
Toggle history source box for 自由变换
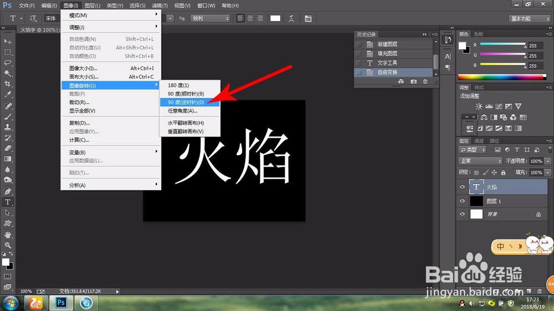[x=358, y=72]
